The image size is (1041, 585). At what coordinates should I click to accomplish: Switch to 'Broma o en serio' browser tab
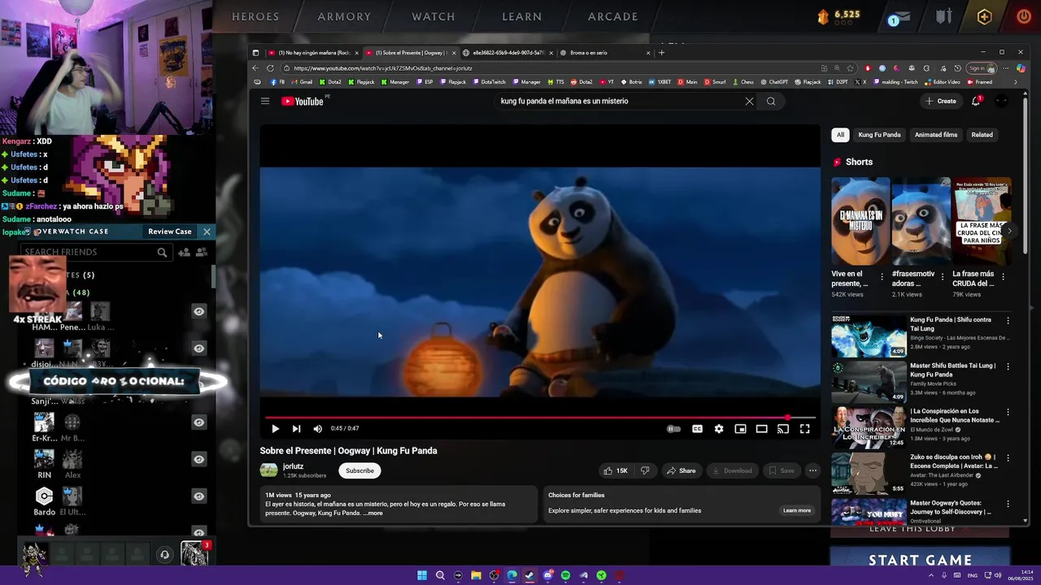coord(605,53)
